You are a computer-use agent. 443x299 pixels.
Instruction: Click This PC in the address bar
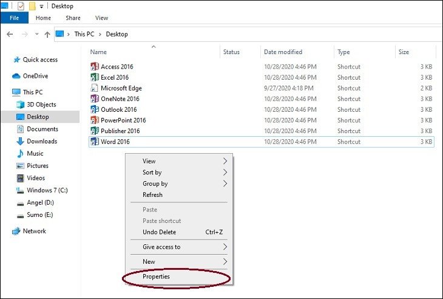point(84,34)
